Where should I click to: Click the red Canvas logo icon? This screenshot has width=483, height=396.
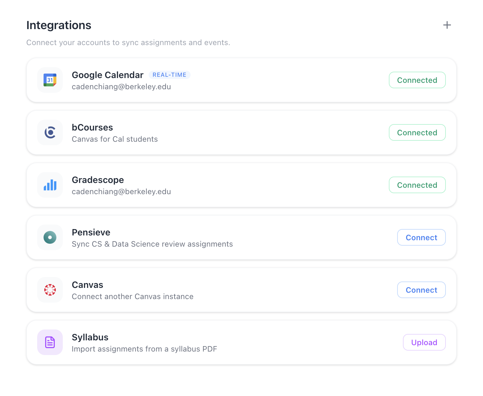[50, 290]
